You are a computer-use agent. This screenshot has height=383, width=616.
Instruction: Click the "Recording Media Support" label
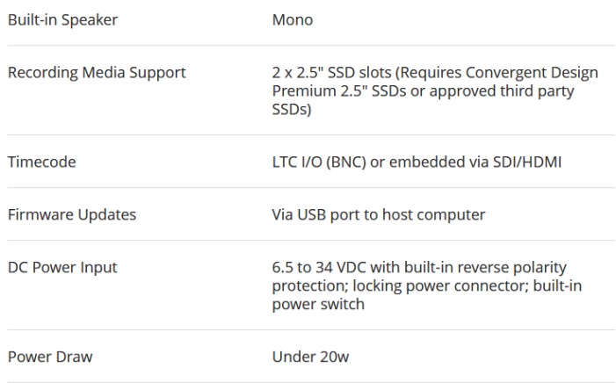[96, 72]
